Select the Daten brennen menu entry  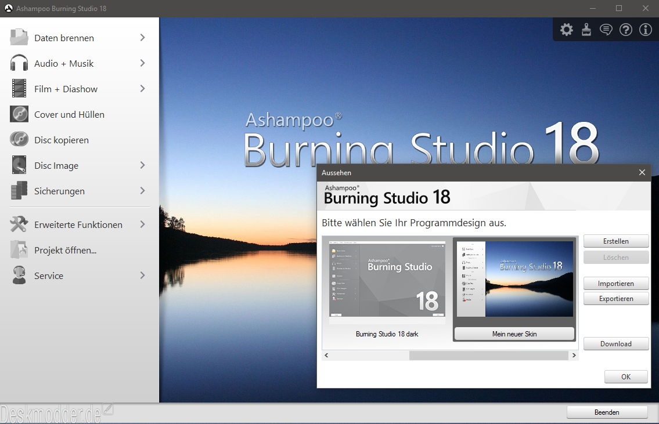point(80,38)
